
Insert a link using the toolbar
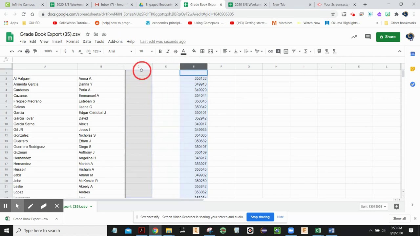[x=270, y=51]
